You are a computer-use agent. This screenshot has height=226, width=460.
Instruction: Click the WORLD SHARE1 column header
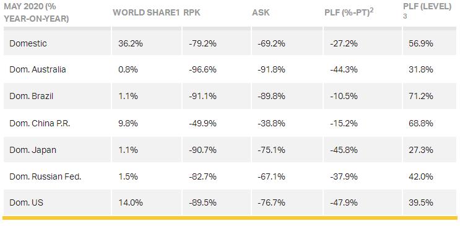point(146,12)
